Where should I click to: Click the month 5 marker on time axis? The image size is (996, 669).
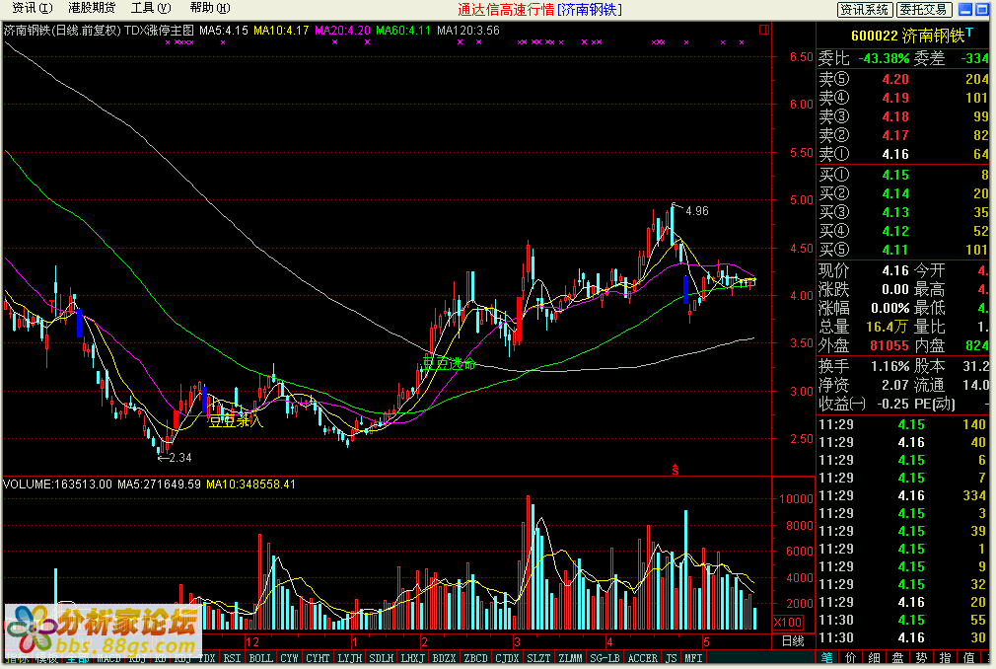[706, 641]
